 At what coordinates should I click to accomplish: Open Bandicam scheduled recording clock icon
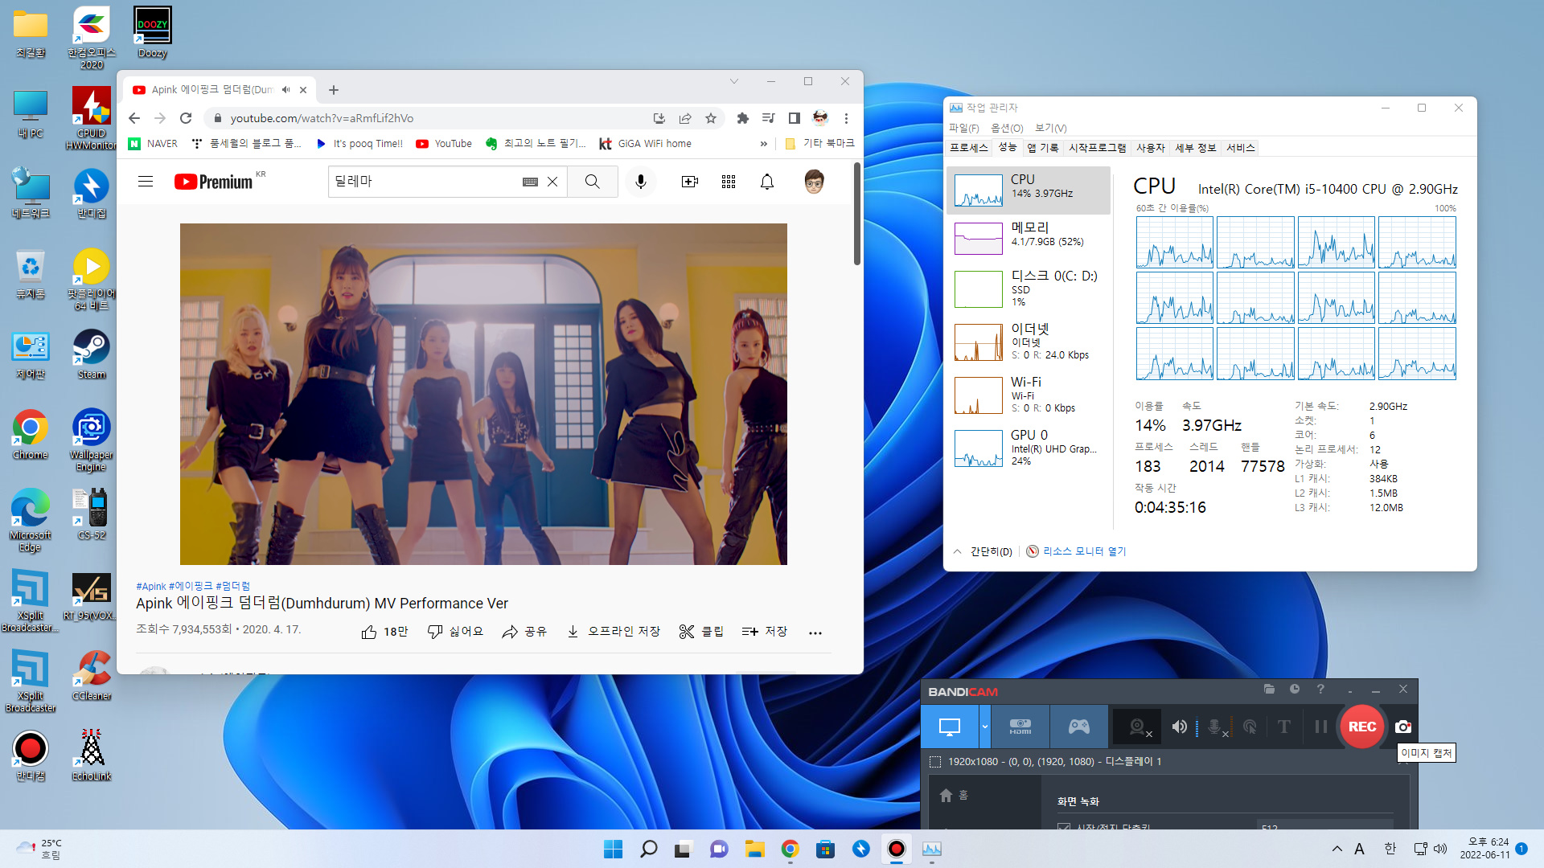point(1295,689)
